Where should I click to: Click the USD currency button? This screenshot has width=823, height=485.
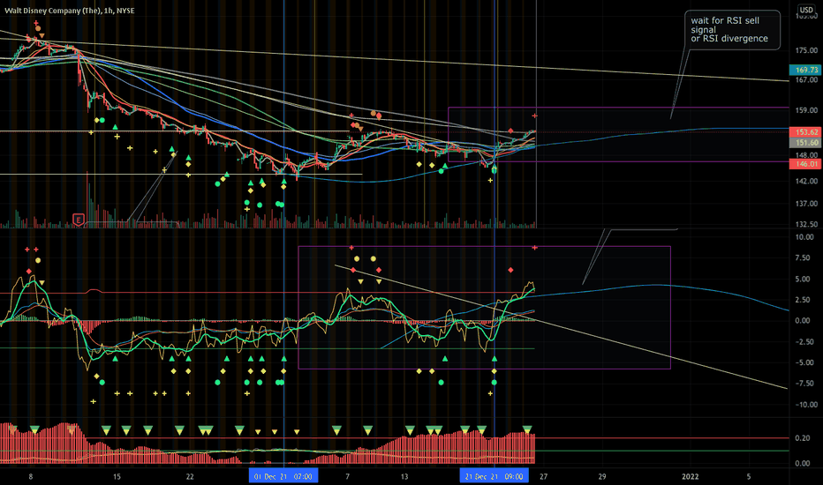point(806,10)
